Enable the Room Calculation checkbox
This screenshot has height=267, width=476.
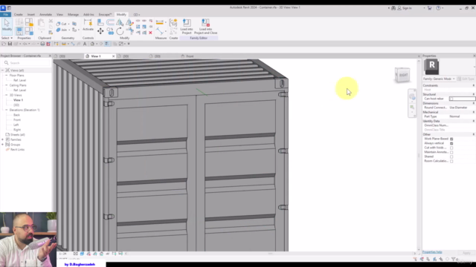pos(451,161)
